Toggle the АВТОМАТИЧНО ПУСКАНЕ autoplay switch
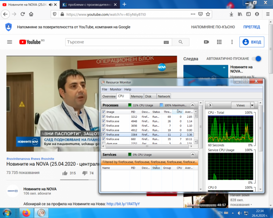 click(x=256, y=59)
